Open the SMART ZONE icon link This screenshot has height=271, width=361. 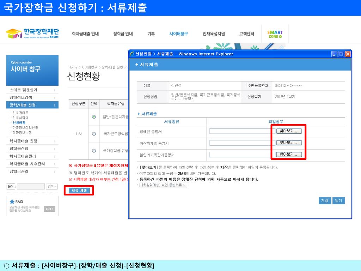(x=275, y=34)
